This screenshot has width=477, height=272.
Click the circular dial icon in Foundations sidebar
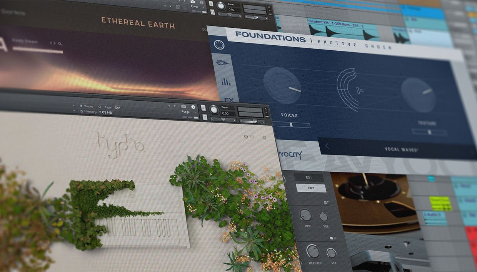(219, 45)
